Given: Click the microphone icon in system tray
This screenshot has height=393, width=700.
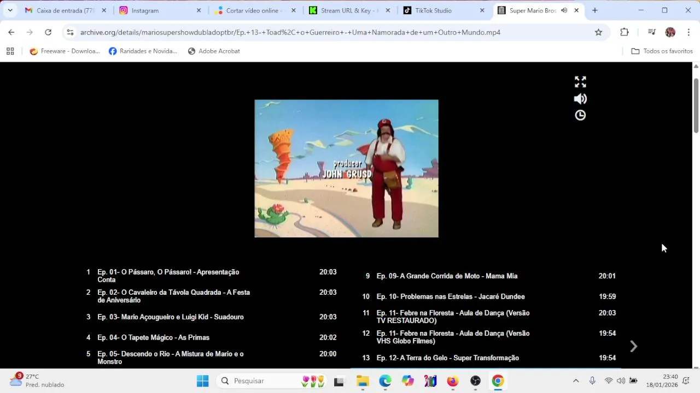Looking at the screenshot, I should click(592, 381).
